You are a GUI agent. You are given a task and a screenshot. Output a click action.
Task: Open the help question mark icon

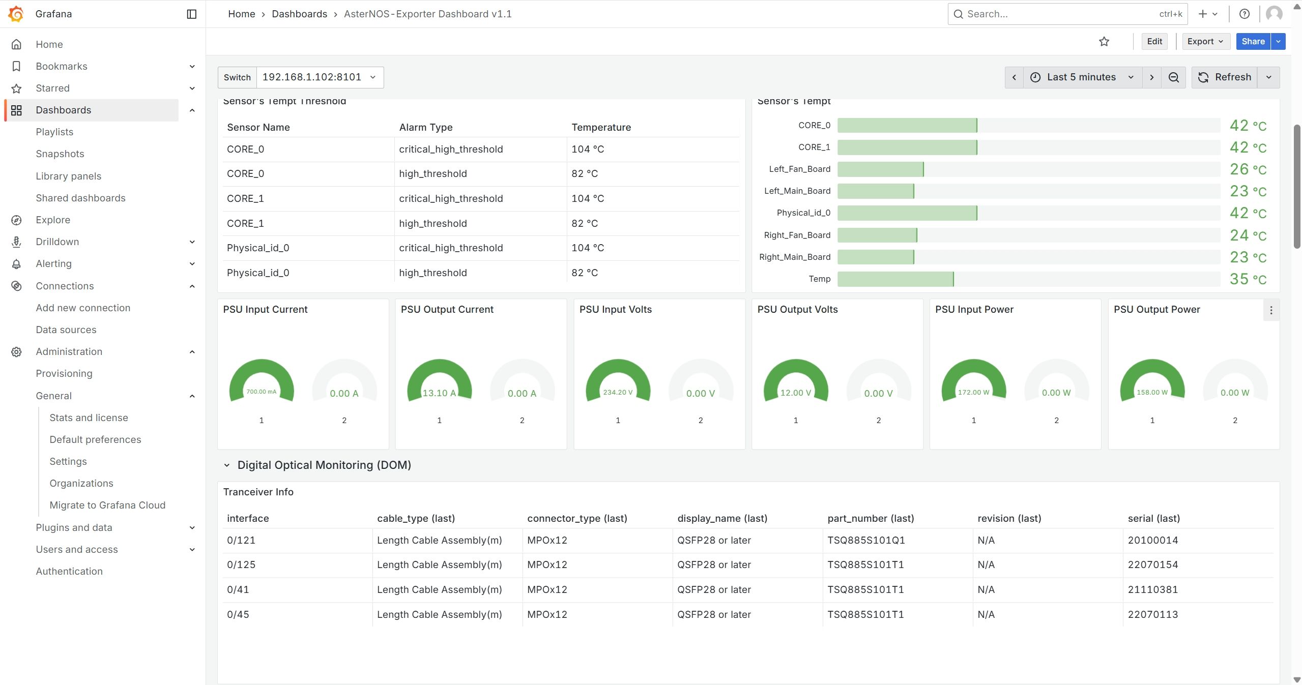click(x=1244, y=14)
